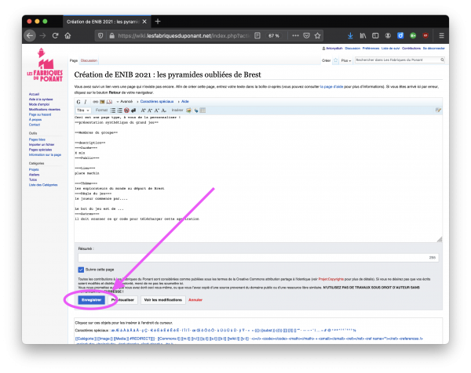Viewport: 471px width, 373px height.
Task: Open the Firefox downloads arrow icon
Action: point(349,36)
